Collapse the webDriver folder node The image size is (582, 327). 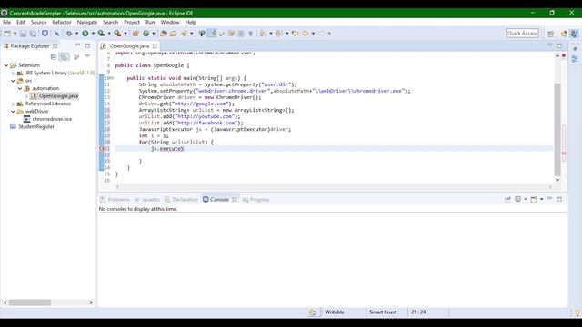pos(13,112)
